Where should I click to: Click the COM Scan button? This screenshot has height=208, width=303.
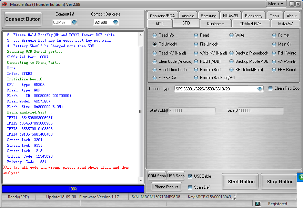[157, 176]
